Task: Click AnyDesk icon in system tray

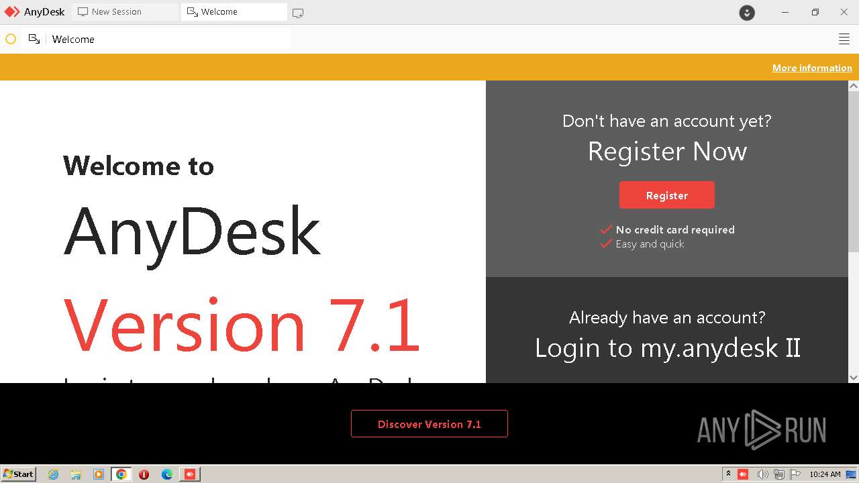Action: coord(743,474)
